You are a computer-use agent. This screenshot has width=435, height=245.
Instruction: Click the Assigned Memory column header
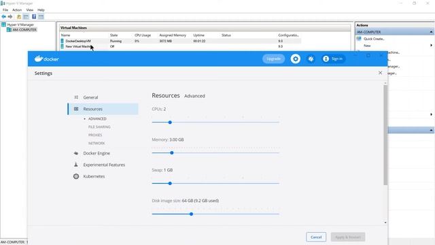pyautogui.click(x=173, y=35)
